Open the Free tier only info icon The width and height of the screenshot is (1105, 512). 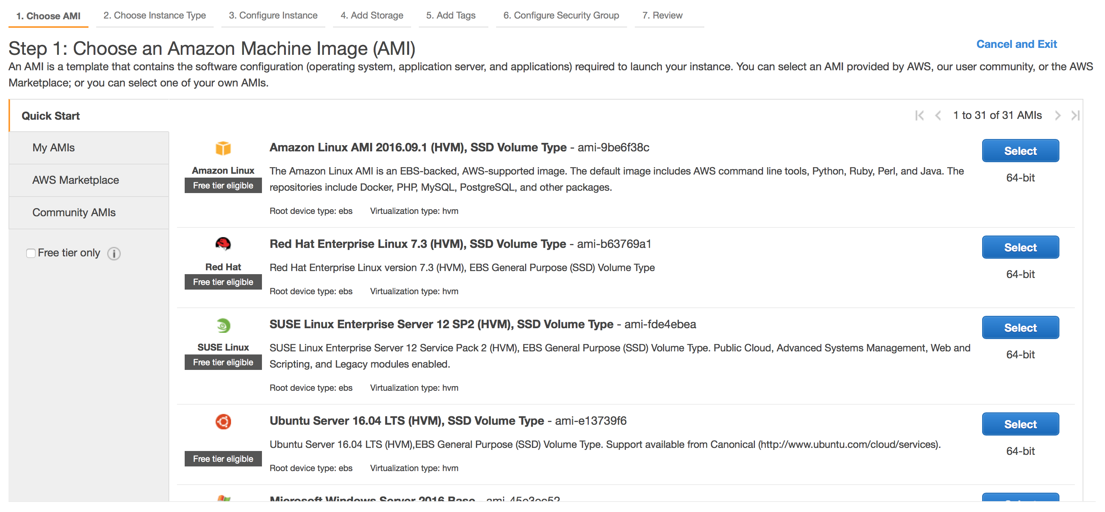[x=114, y=253]
